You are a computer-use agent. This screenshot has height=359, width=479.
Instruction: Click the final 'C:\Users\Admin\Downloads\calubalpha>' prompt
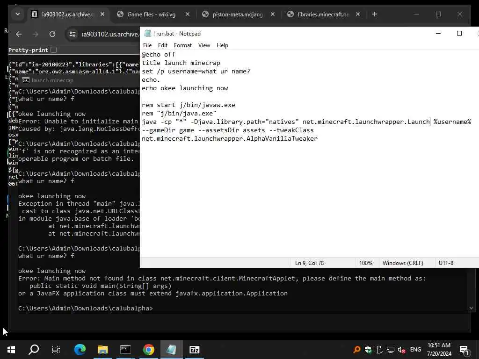tap(86, 309)
